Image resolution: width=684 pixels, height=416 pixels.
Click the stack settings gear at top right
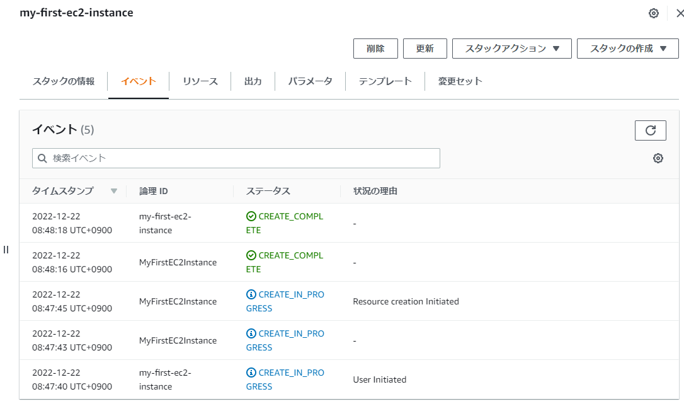click(x=653, y=13)
